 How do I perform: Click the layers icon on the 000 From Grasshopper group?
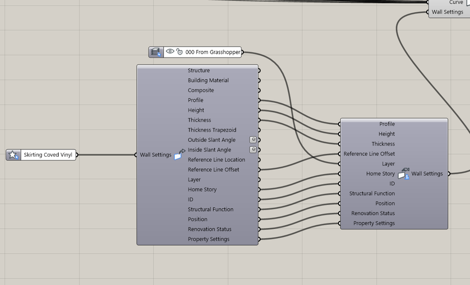156,52
